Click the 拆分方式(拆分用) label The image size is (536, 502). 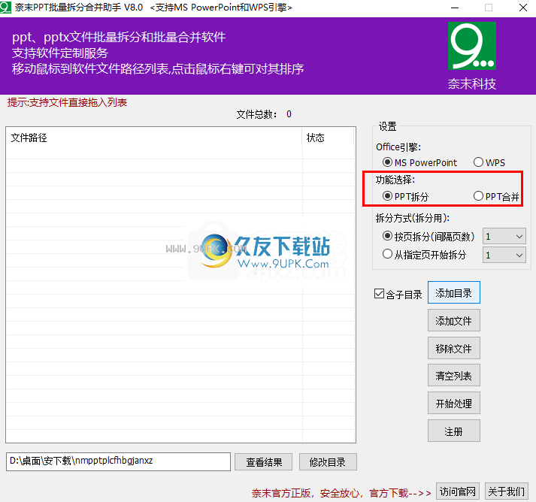point(413,218)
